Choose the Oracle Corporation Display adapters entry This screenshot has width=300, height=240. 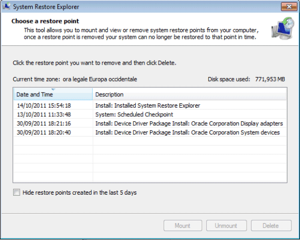pyautogui.click(x=189, y=124)
